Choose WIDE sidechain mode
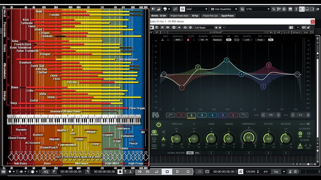The width and height of the screenshot is (321, 180). coord(308,146)
